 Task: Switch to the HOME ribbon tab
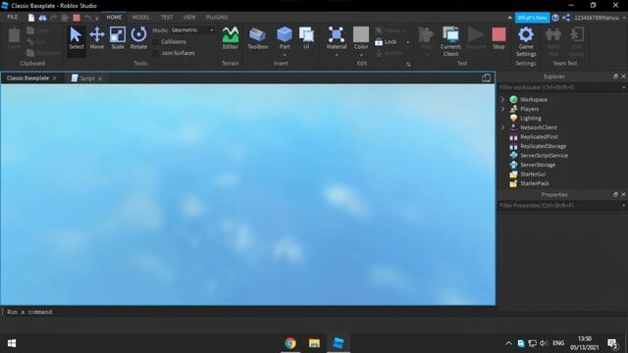pyautogui.click(x=114, y=18)
